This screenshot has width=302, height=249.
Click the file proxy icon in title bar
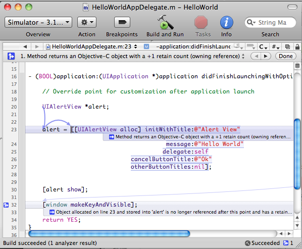point(86,8)
